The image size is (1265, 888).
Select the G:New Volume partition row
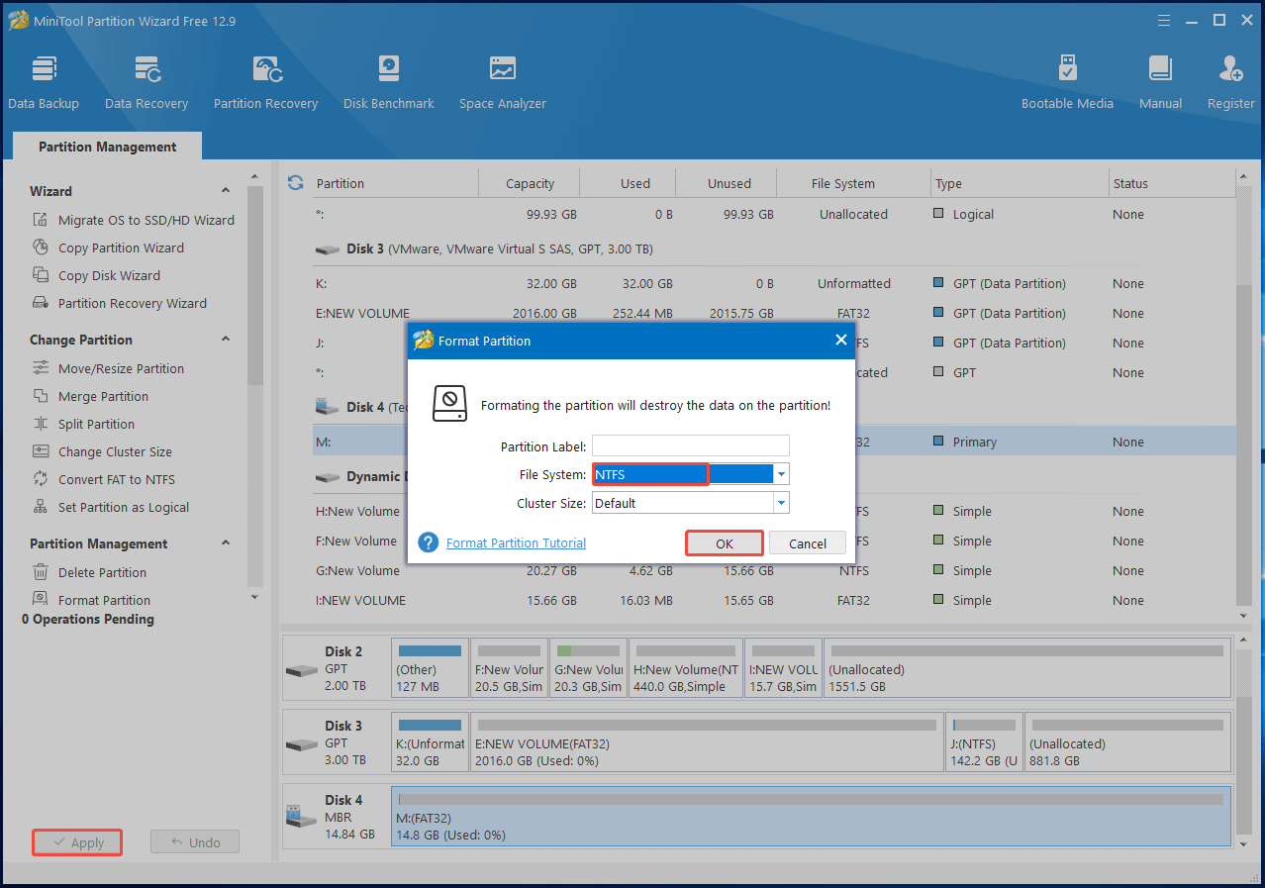[x=774, y=570]
